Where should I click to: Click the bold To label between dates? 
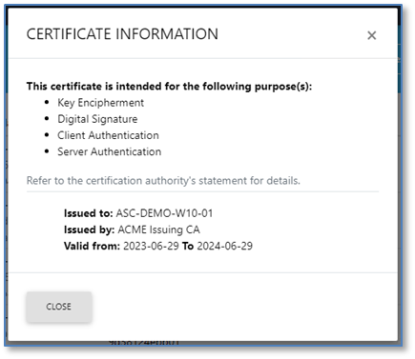click(x=188, y=246)
